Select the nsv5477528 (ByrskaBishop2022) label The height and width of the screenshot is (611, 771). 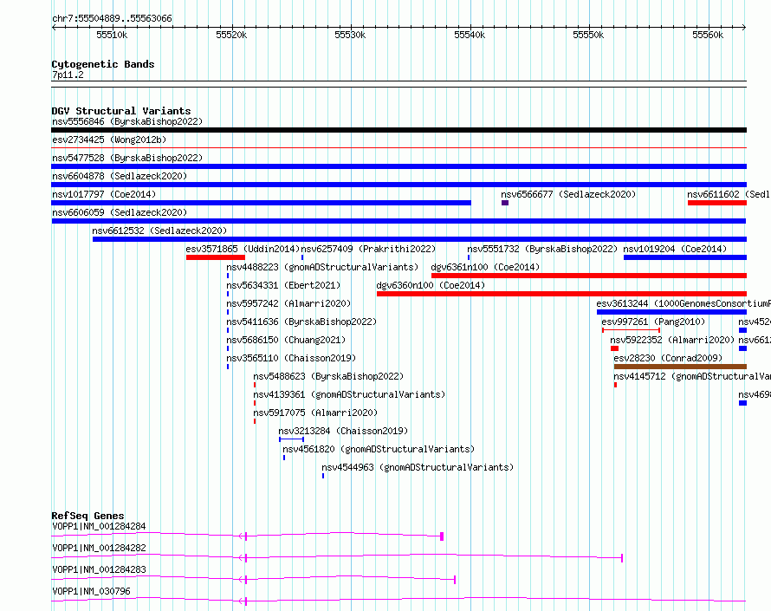pyautogui.click(x=127, y=158)
